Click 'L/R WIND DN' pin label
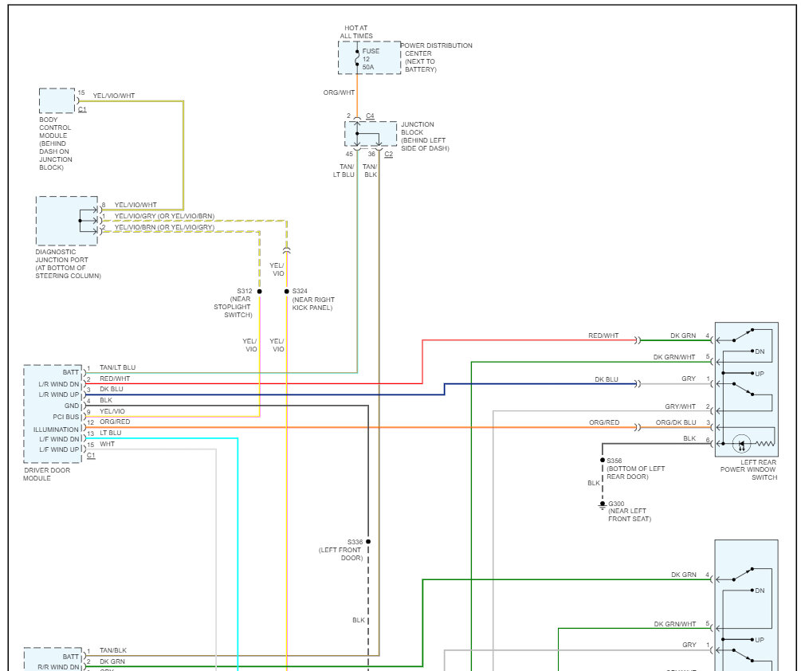The image size is (801, 671). [x=59, y=384]
